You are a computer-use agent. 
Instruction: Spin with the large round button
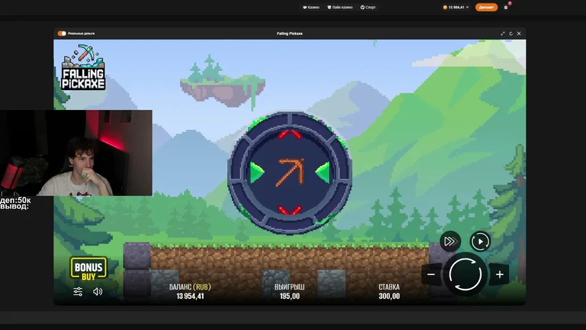(x=465, y=274)
